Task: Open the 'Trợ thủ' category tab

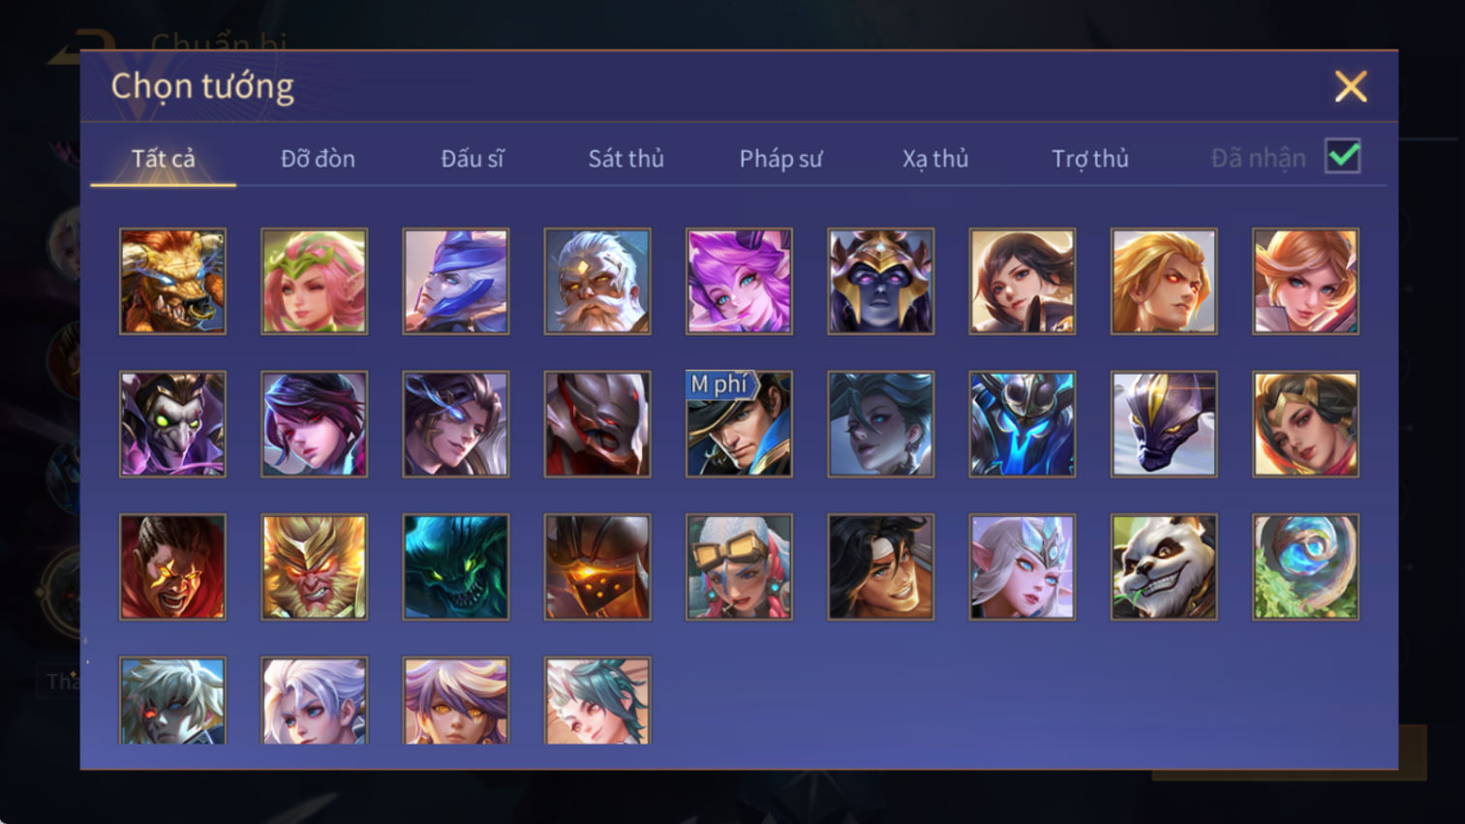Action: point(1090,159)
